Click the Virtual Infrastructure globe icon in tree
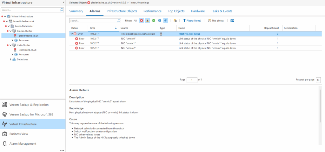Image resolution: width=325 pixels, height=152 pixels. 9,17
